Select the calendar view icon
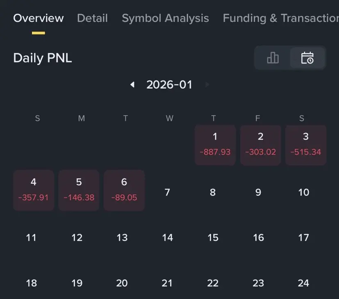 click(307, 58)
